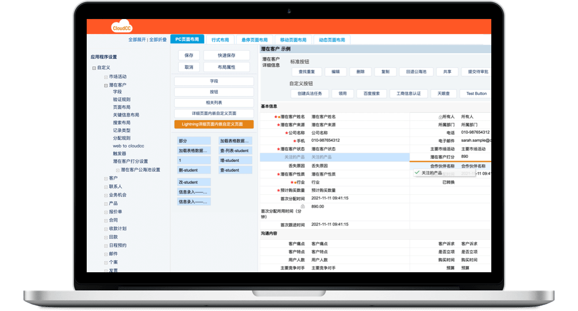Open the 移动页面布局 tab
The image size is (578, 311).
293,40
